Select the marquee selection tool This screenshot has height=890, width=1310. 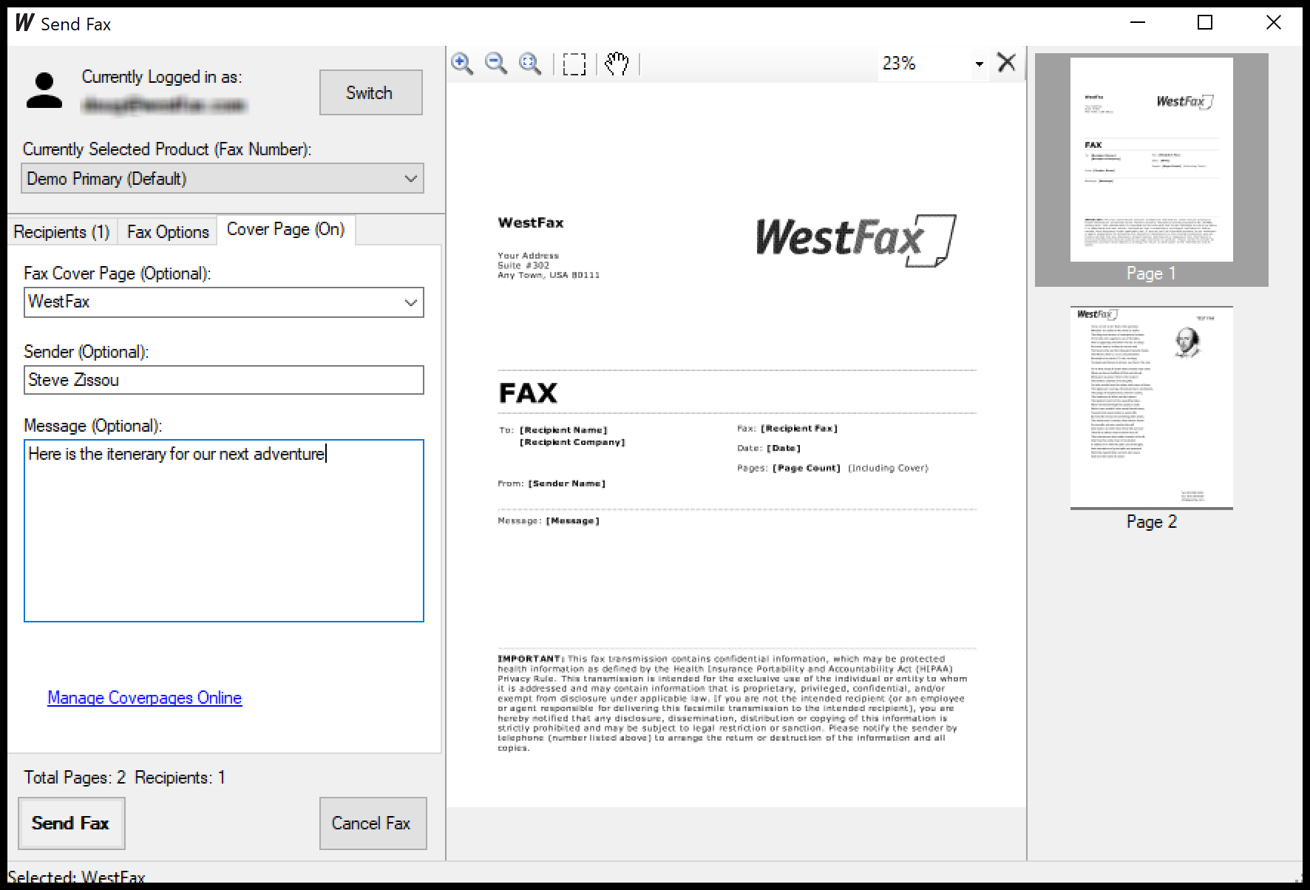pos(574,64)
